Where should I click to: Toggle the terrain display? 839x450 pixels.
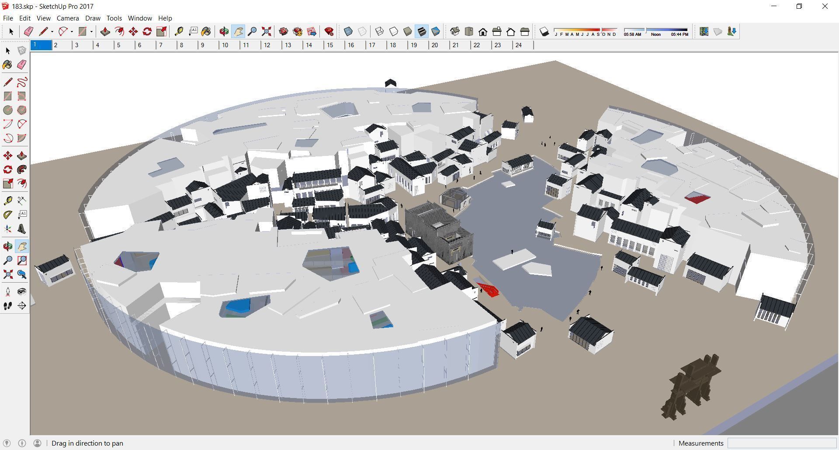[x=718, y=31]
